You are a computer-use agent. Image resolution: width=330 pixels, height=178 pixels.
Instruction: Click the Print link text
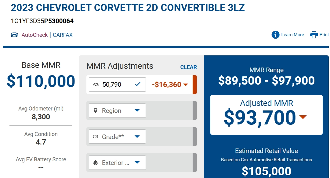point(324,35)
